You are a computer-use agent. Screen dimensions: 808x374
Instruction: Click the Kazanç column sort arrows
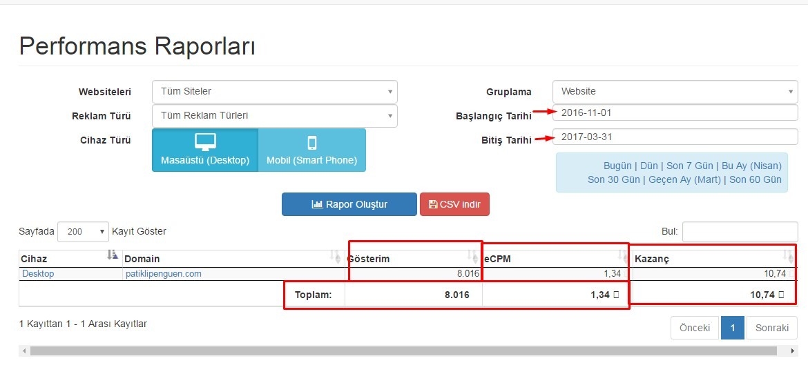(x=788, y=255)
